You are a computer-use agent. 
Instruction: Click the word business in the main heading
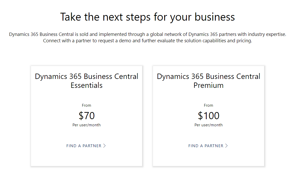[x=215, y=17]
